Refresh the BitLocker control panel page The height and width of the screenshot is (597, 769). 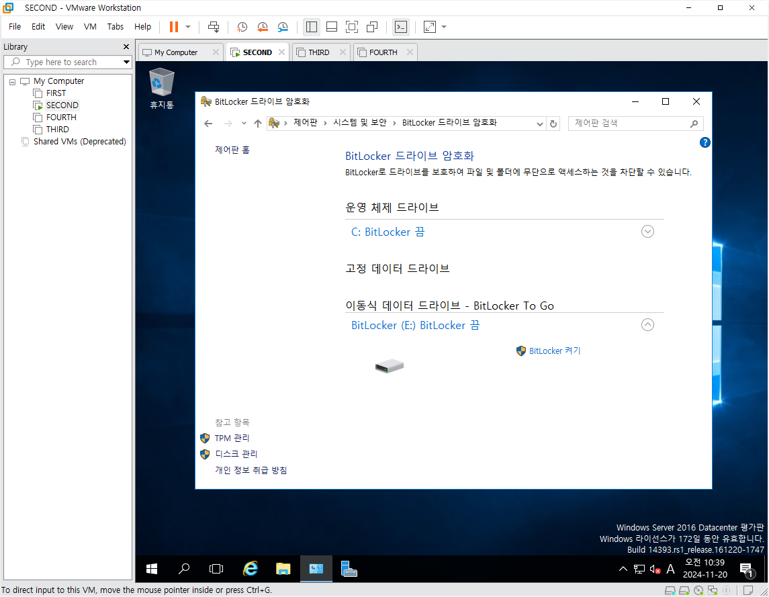[x=553, y=124]
